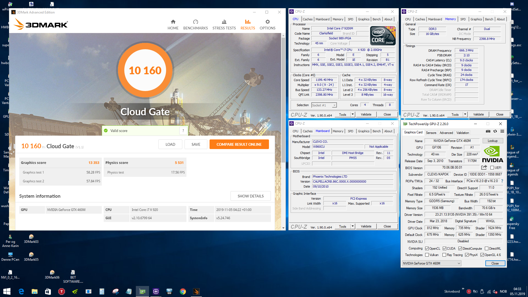Click Tools button in CPU-Z CPU window
The image size is (528, 297).
click(x=343, y=114)
